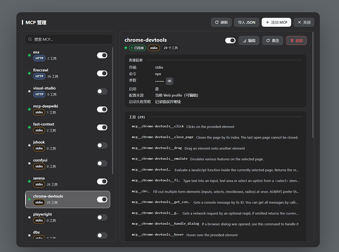339x252 pixels.
Task: Close the MCP 管理 dialog with 关闭
Action: click(x=304, y=22)
